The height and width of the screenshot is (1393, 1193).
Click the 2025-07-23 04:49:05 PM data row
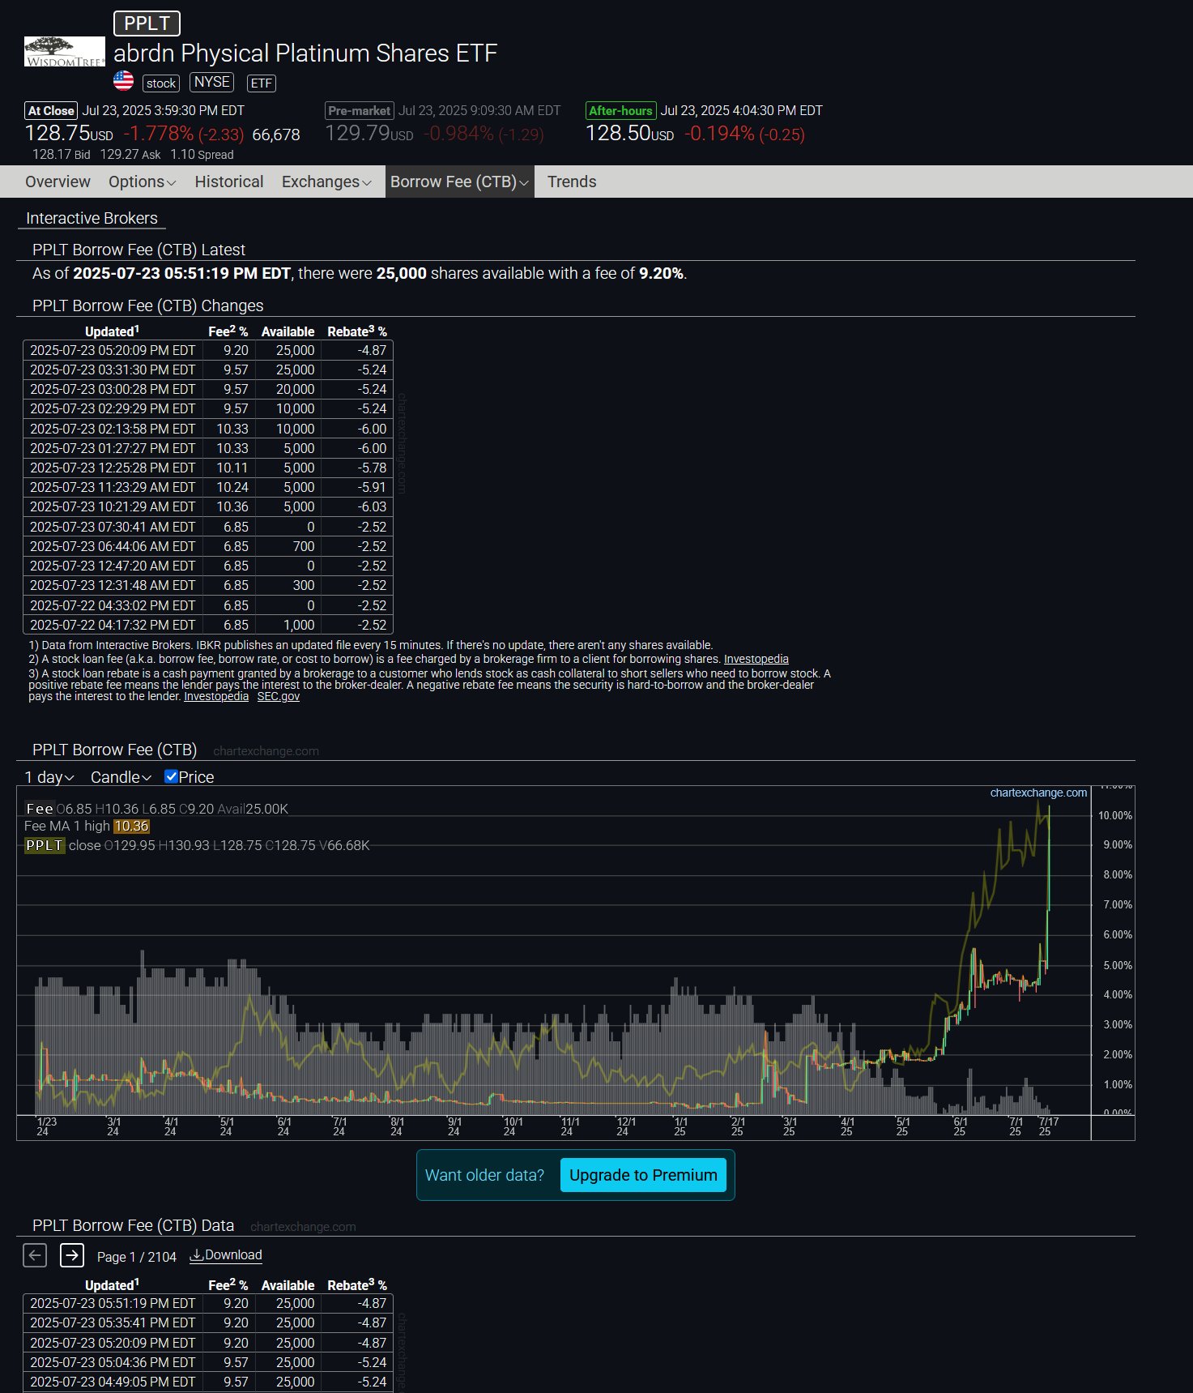pos(208,1382)
